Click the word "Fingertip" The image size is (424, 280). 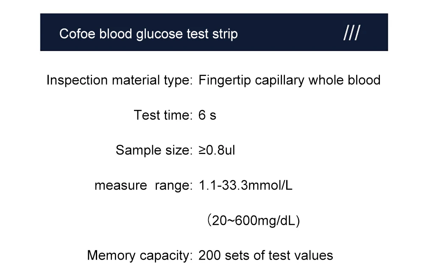[225, 80]
